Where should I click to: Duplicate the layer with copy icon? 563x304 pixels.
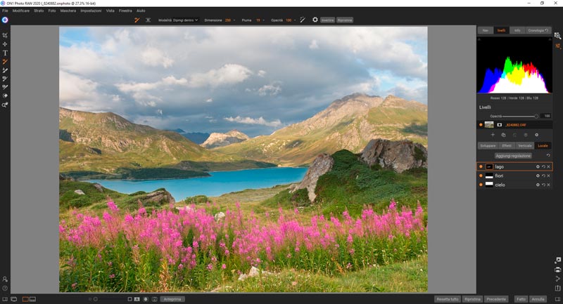[503, 135]
